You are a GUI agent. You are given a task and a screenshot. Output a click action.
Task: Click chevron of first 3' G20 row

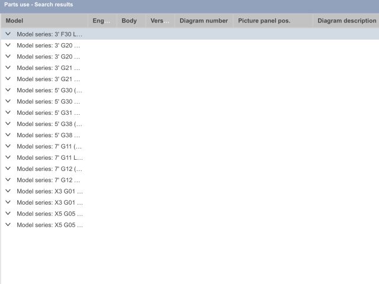(x=8, y=46)
